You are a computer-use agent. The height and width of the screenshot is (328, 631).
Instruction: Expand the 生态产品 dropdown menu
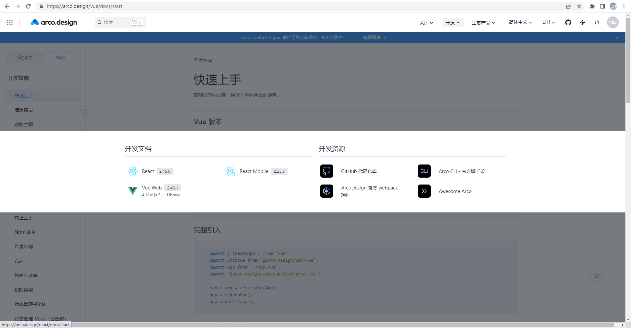click(483, 22)
